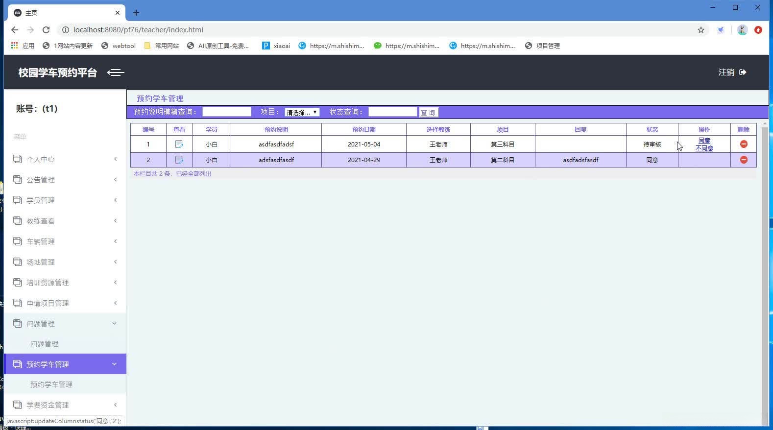Image resolution: width=773 pixels, height=430 pixels.
Task: Collapse the highlighted 预约学车管理 menu
Action: [65, 364]
